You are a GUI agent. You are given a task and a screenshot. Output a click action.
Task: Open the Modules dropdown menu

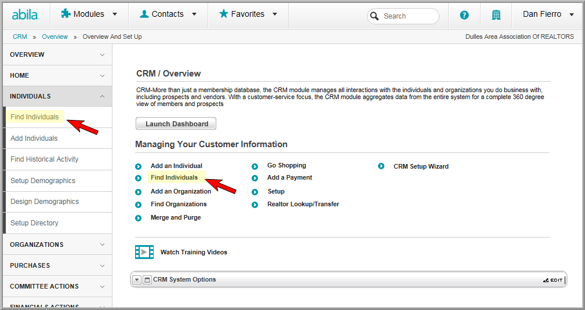(89, 14)
